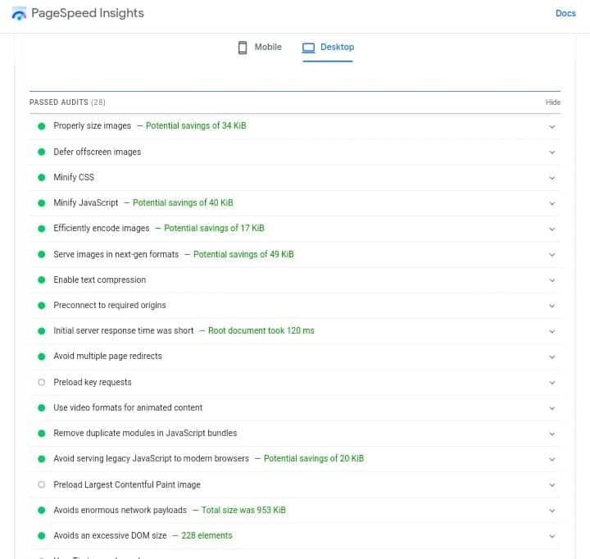Expand the Avoid multiple page redirects chevron
The image size is (590, 559).
551,357
